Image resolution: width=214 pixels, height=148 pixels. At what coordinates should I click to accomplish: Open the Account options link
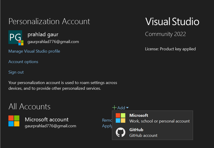(23, 62)
